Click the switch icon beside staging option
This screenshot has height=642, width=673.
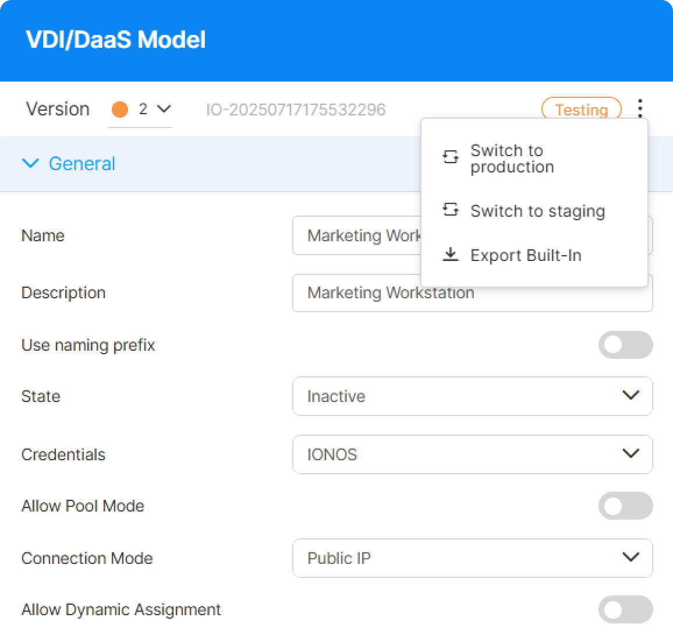pyautogui.click(x=451, y=210)
